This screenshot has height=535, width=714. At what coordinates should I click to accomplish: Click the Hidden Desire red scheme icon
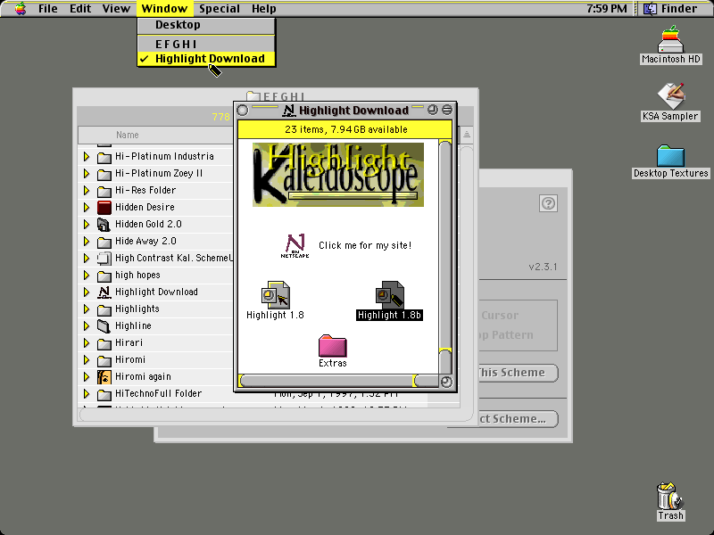coord(104,208)
